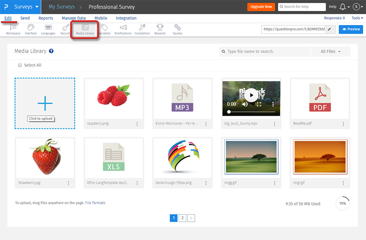Viewport: 366px width, 240px height.
Task: Click the Media Library help icon
Action: 51,51
